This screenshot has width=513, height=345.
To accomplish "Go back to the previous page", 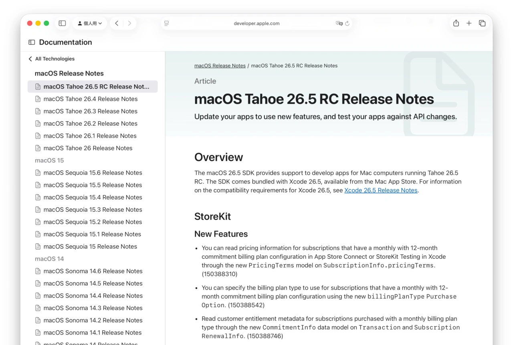I will pyautogui.click(x=117, y=23).
